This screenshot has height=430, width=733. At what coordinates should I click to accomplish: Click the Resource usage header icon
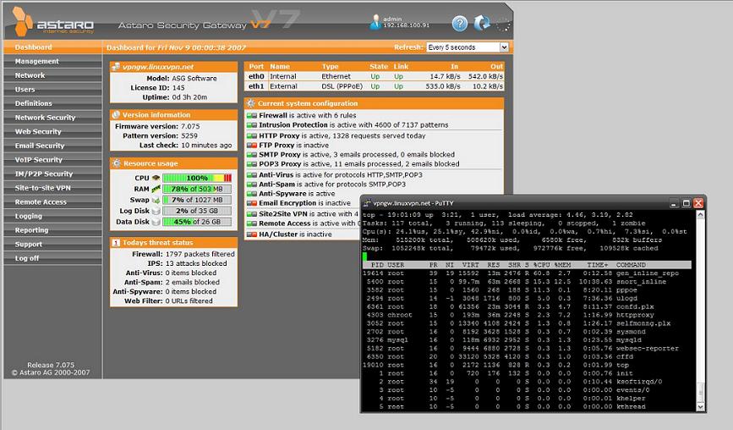116,163
